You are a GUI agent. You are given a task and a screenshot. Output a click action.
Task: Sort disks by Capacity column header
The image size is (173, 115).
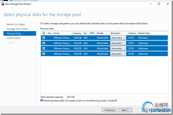[x=77, y=33]
